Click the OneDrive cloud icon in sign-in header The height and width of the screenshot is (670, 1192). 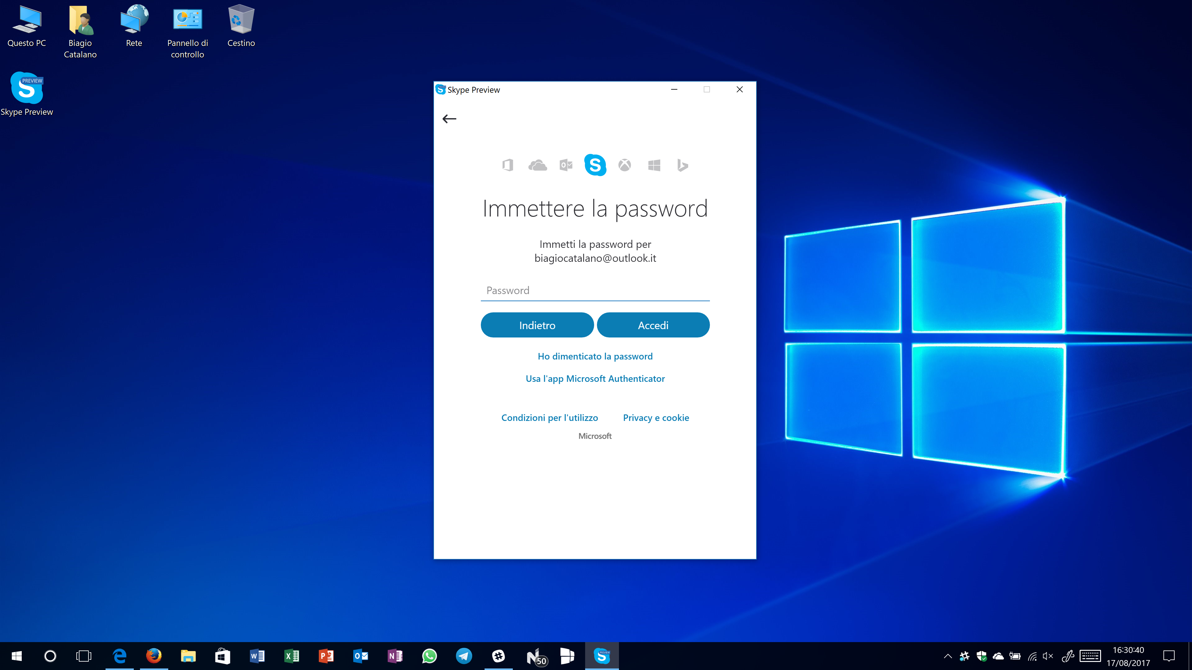click(x=537, y=165)
